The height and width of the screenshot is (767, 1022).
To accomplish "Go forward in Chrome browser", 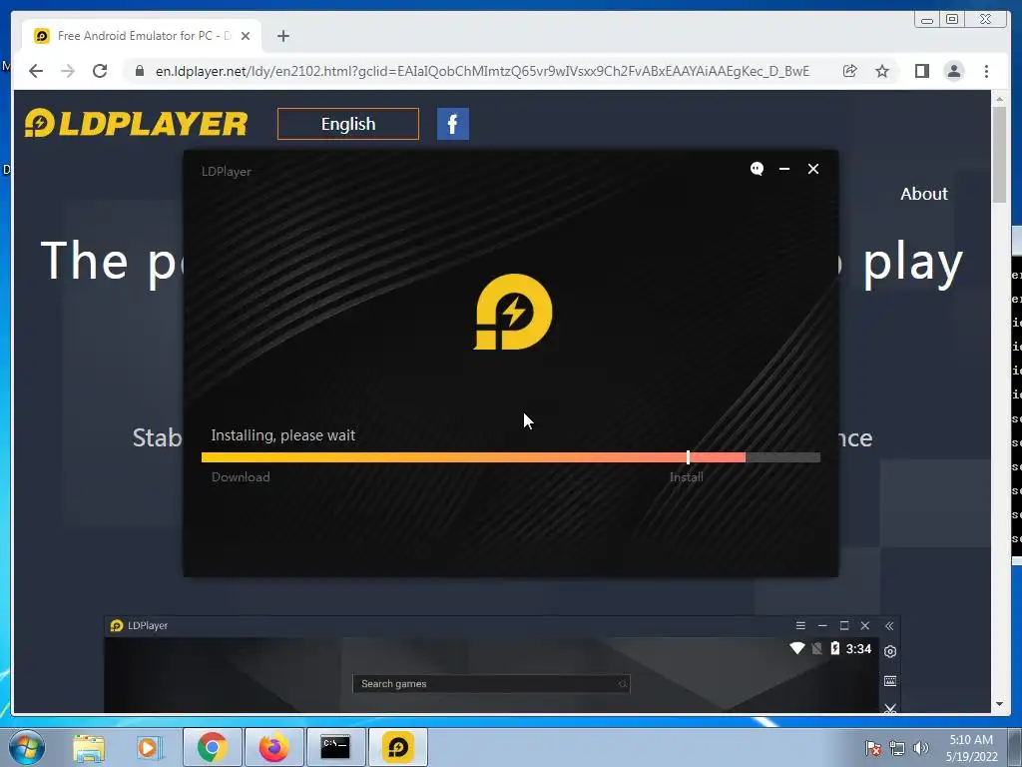I will [x=68, y=71].
